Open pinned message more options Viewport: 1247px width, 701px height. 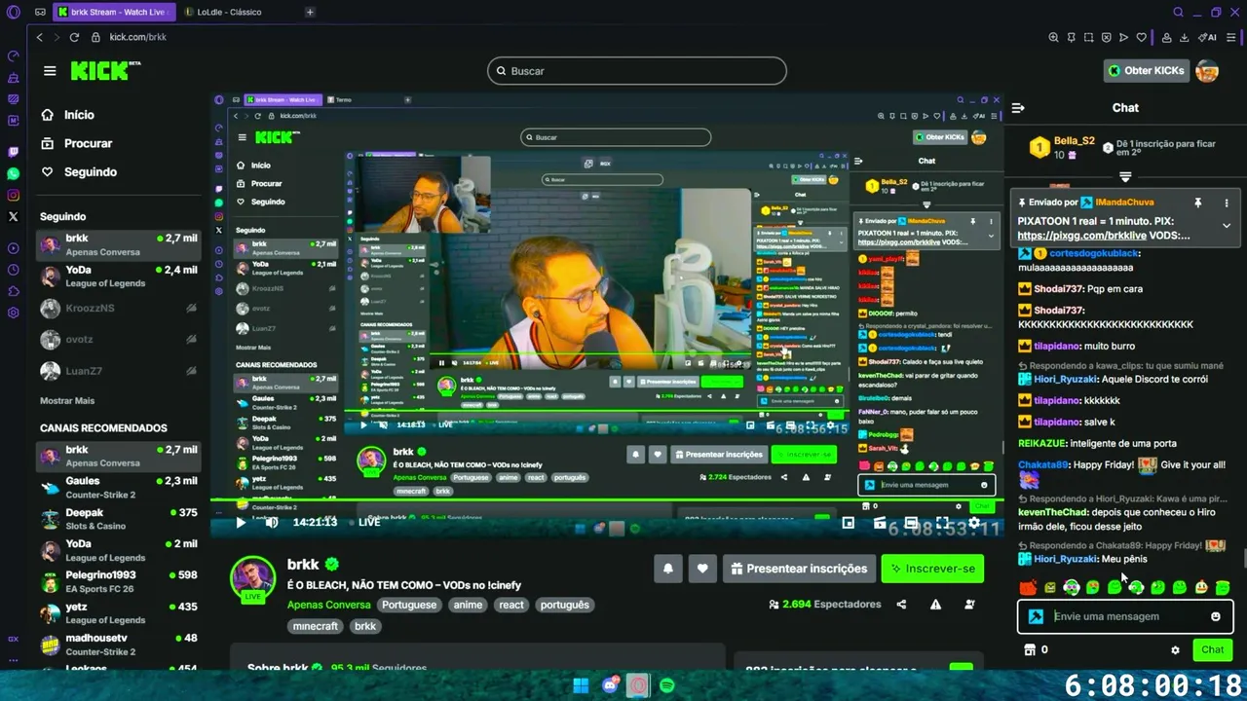[1227, 203]
